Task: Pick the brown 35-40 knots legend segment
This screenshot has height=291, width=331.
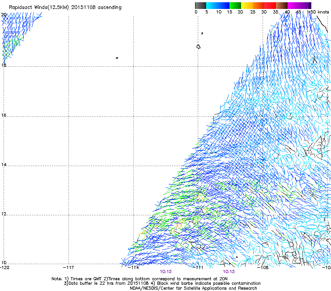Action: pos(282,5)
